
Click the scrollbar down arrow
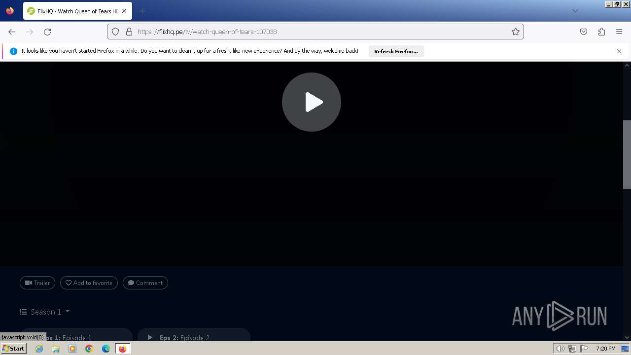(627, 337)
